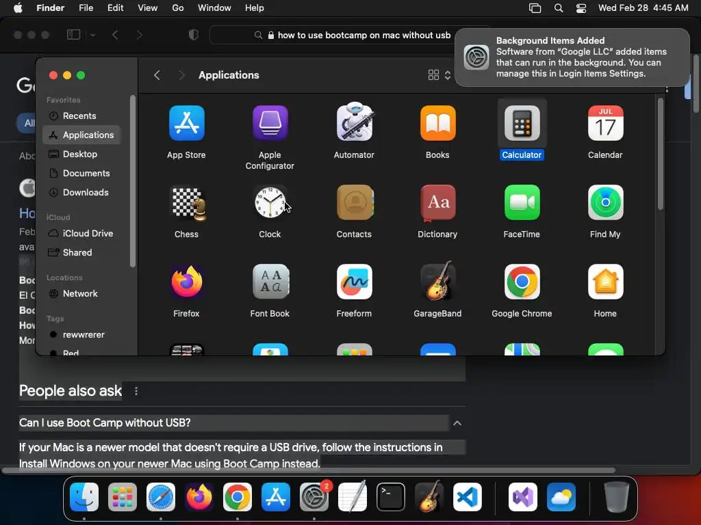The width and height of the screenshot is (701, 525).
Task: Select Shared in Finder sidebar
Action: coord(81,253)
